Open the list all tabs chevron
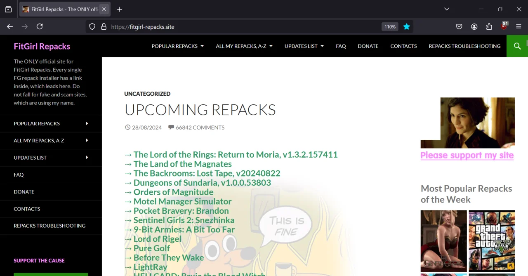This screenshot has width=528, height=276. point(447,9)
